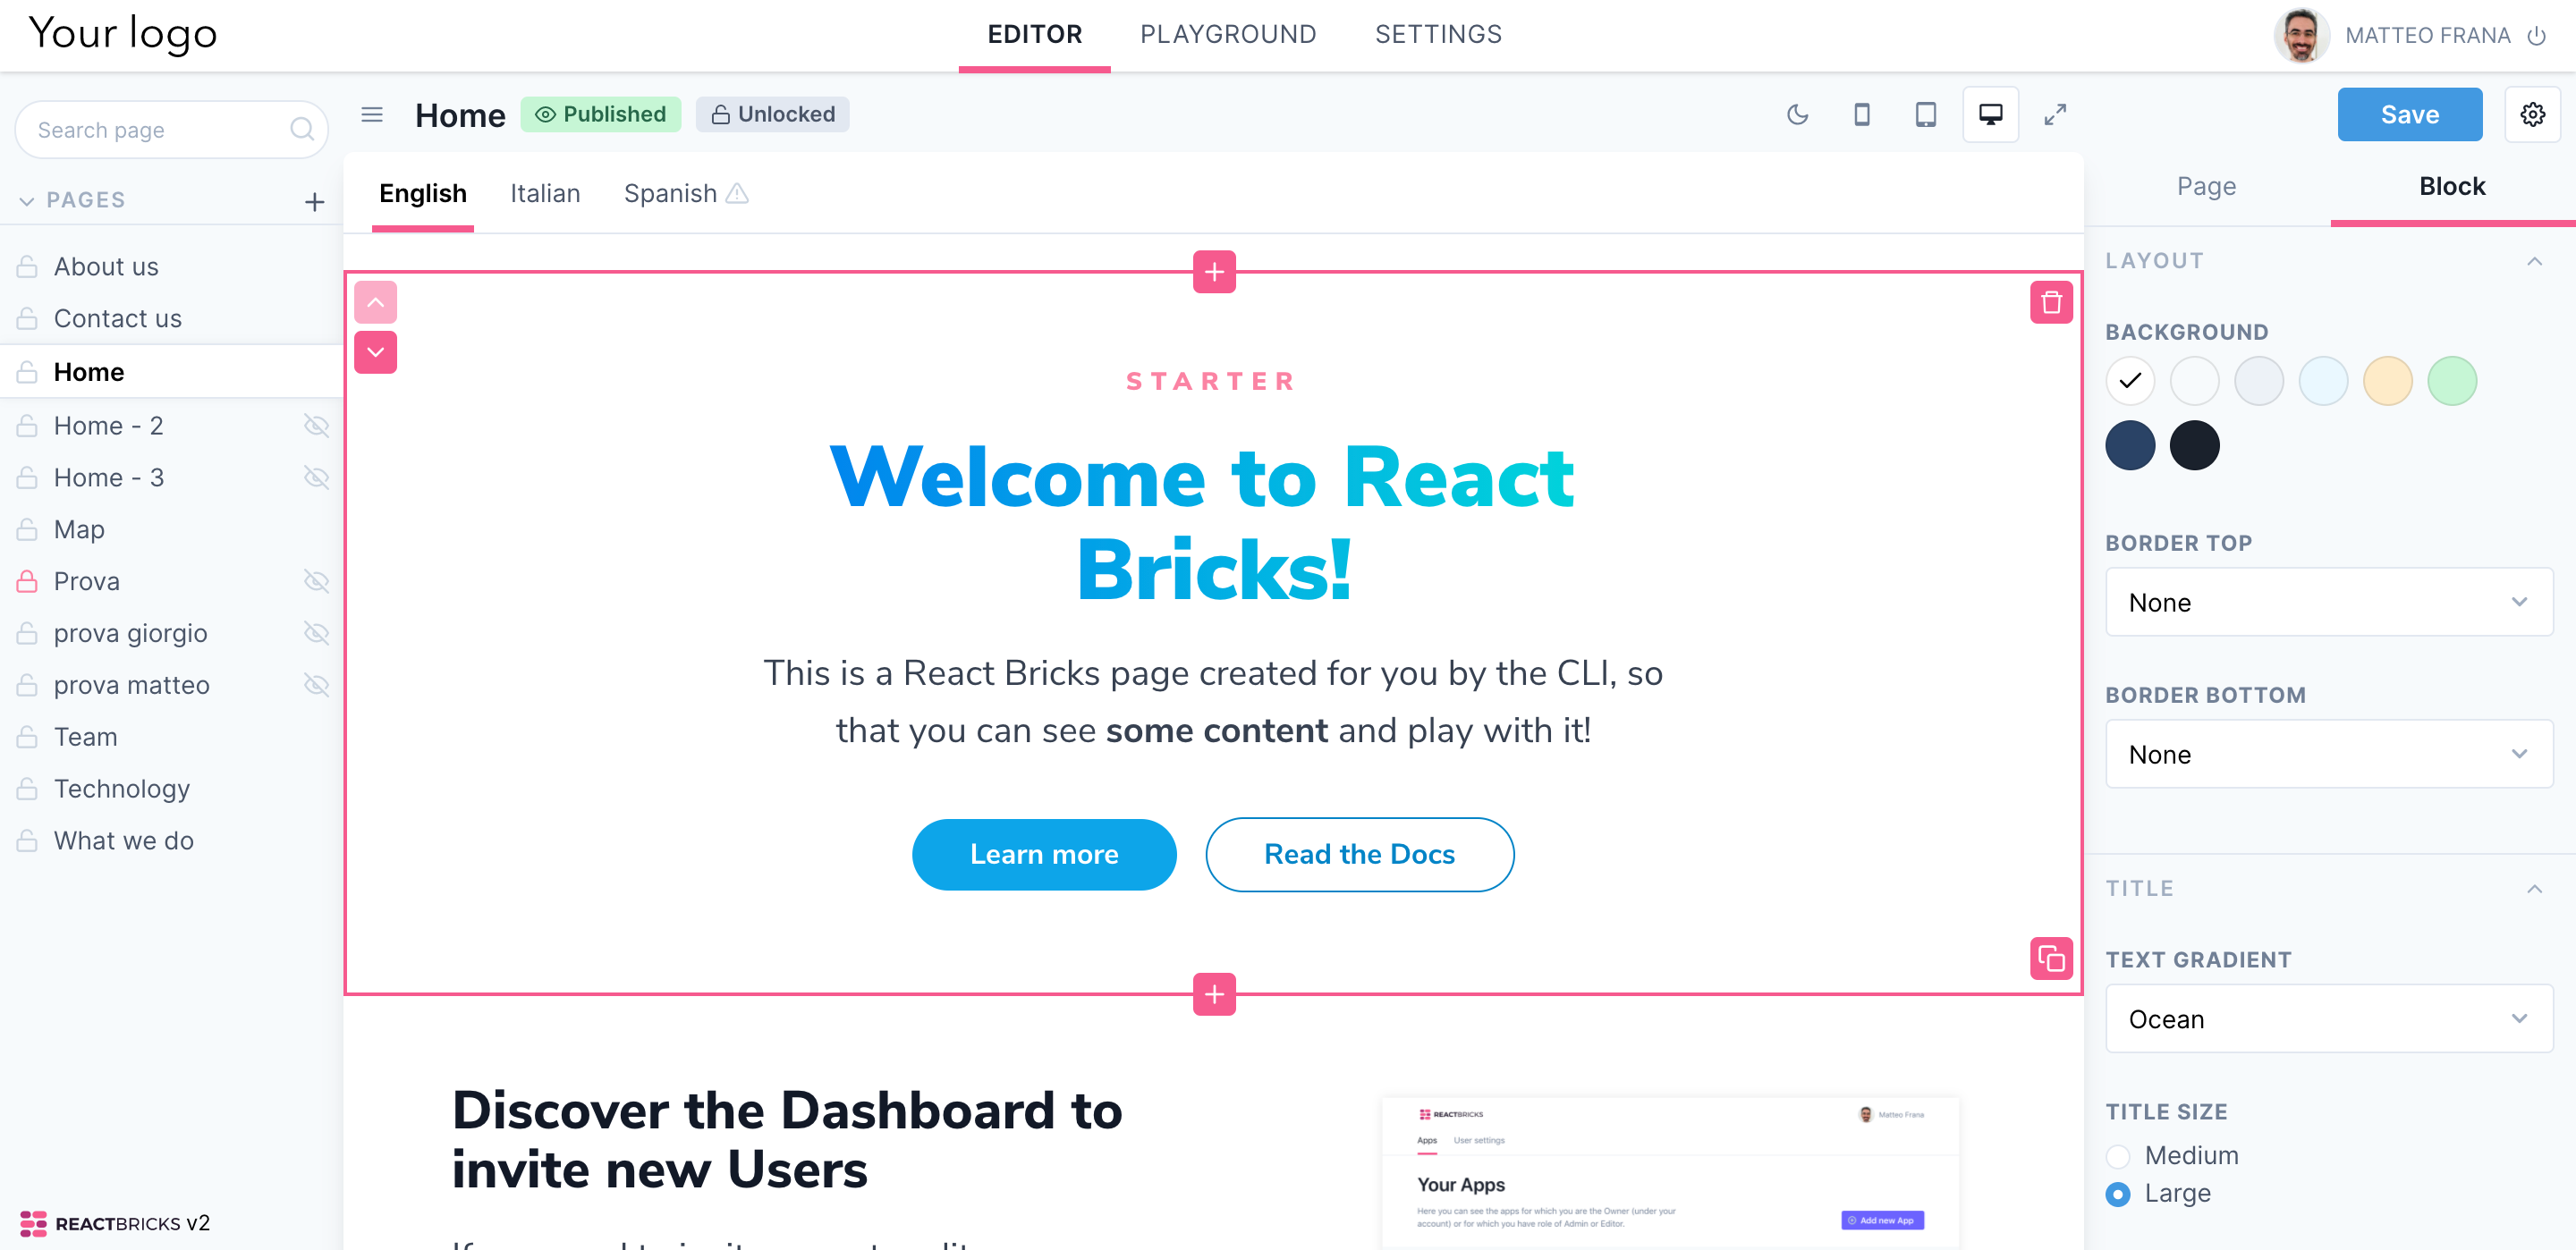This screenshot has width=2576, height=1250.
Task: Toggle dark mode preview with the moon icon
Action: click(1798, 114)
